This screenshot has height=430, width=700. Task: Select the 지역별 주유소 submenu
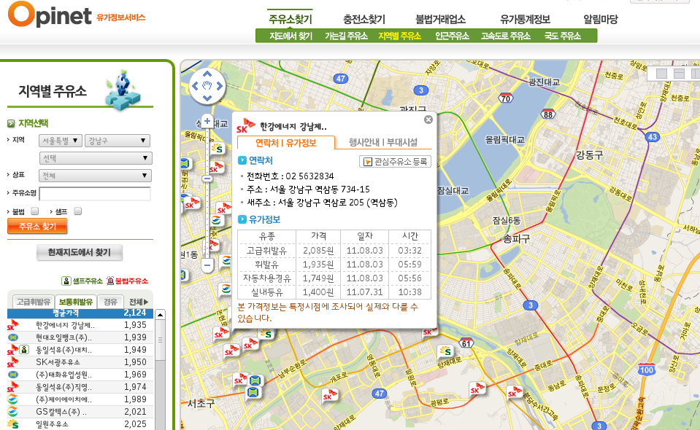coord(399,36)
